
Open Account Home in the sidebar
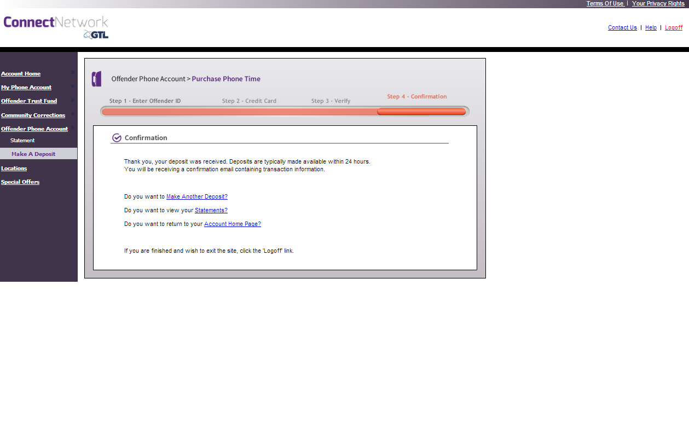click(21, 74)
